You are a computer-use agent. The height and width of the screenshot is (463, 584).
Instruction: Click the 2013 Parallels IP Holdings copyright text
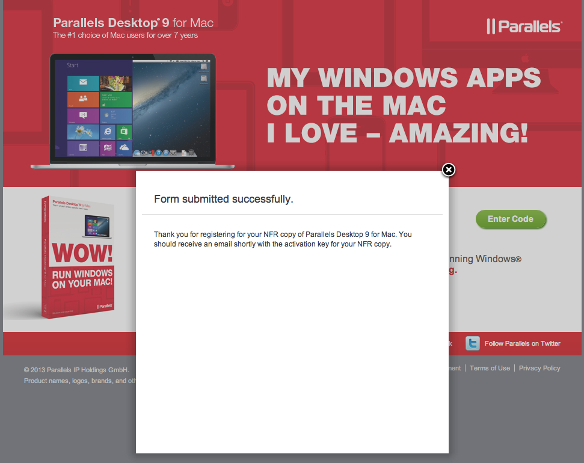pos(76,370)
